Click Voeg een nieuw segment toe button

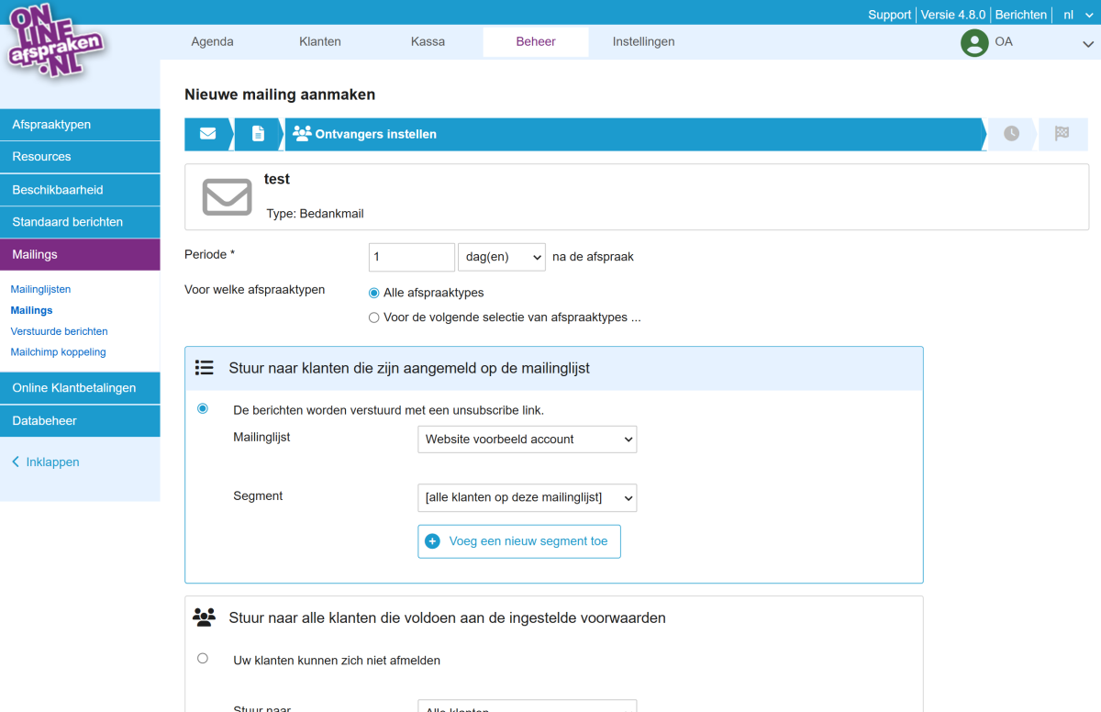tap(519, 541)
